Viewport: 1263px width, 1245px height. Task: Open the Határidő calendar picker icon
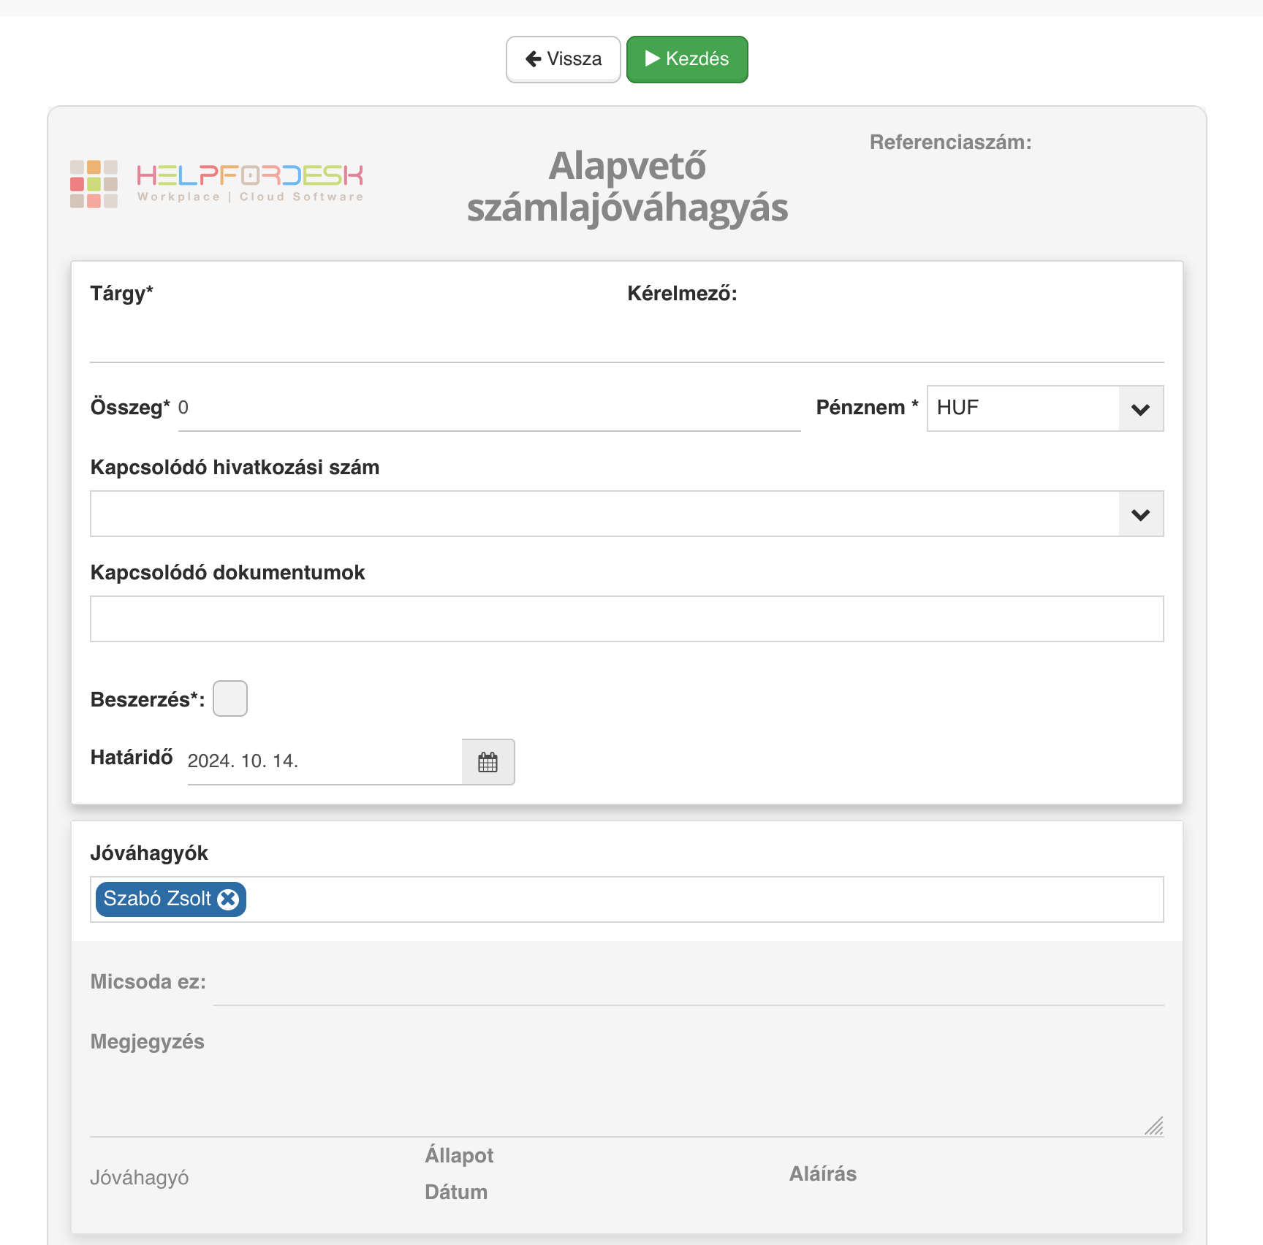488,762
